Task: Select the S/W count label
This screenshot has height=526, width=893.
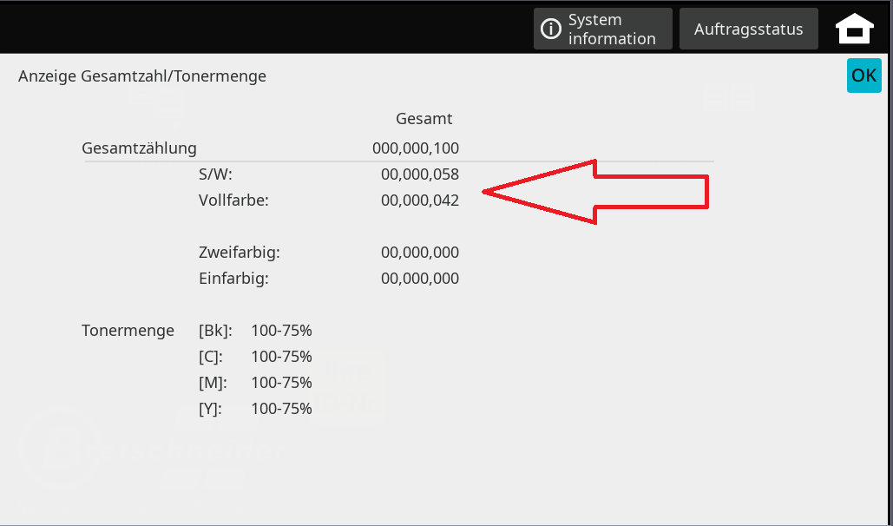Action: click(215, 174)
